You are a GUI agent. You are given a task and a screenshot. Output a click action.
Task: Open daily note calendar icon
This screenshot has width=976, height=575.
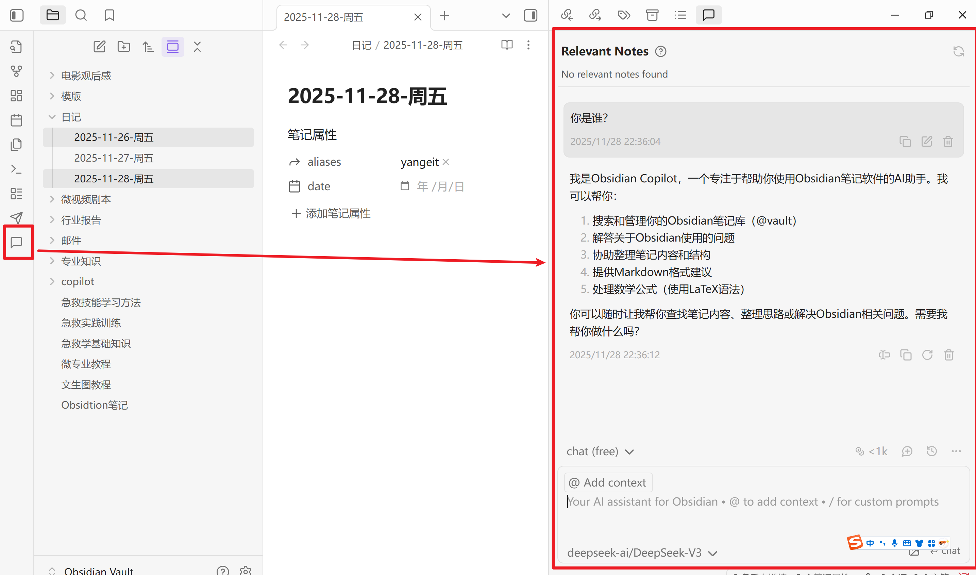(x=16, y=120)
